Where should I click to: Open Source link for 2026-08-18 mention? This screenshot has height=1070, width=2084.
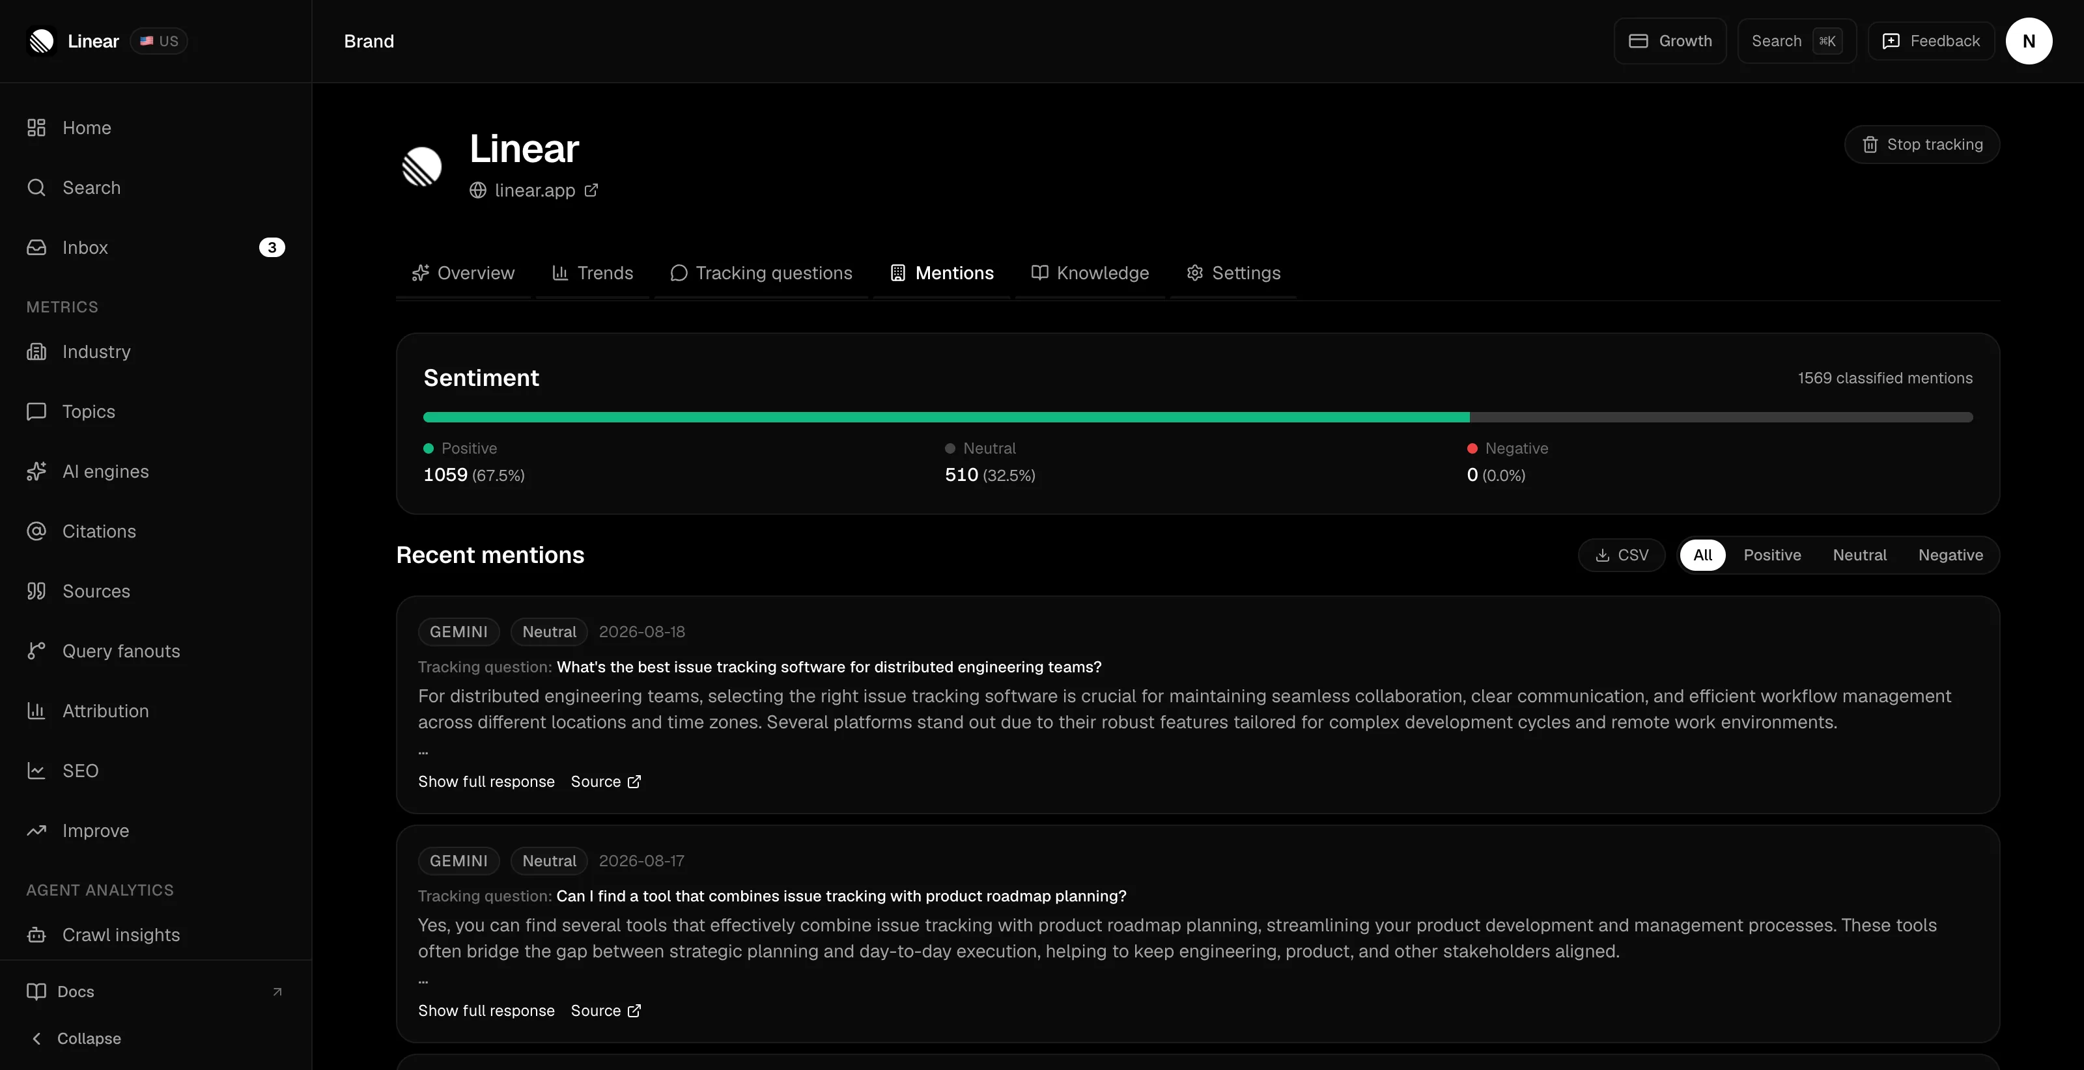[x=606, y=781]
